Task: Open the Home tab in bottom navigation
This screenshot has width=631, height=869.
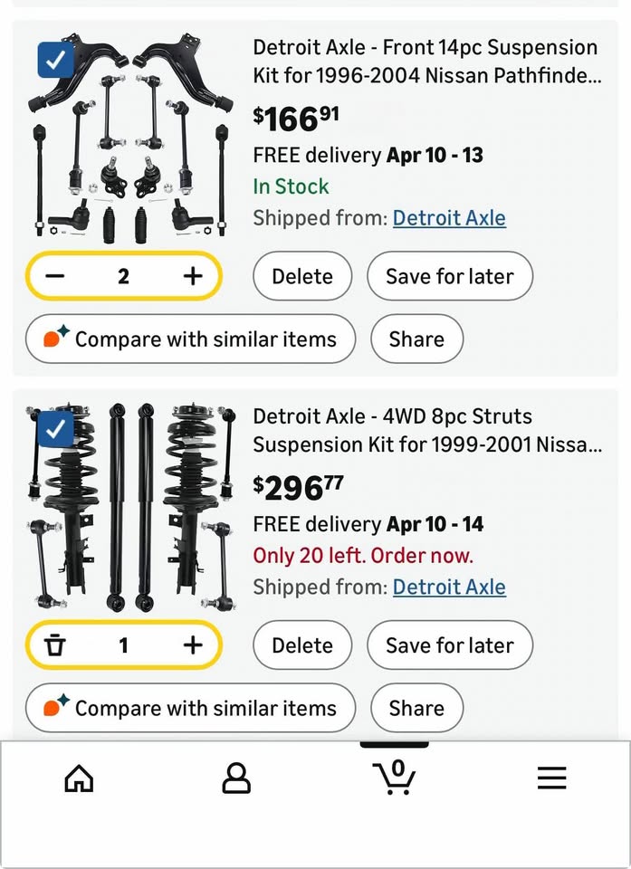Action: (79, 778)
